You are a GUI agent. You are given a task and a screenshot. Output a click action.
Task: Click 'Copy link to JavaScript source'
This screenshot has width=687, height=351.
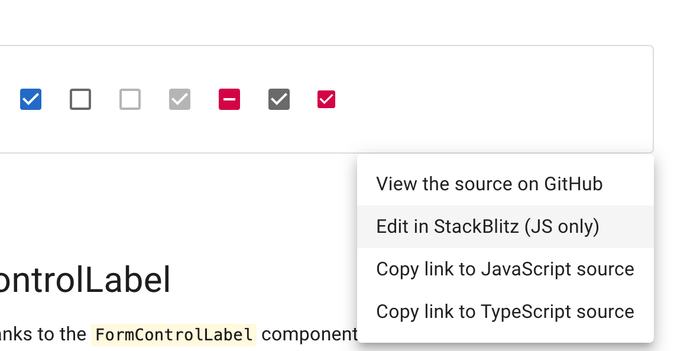(505, 269)
